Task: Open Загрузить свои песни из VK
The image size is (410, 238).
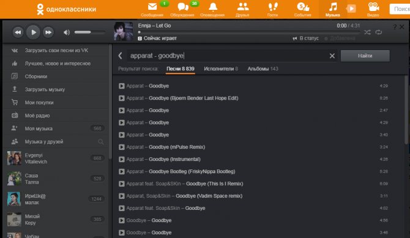Action: [x=56, y=51]
